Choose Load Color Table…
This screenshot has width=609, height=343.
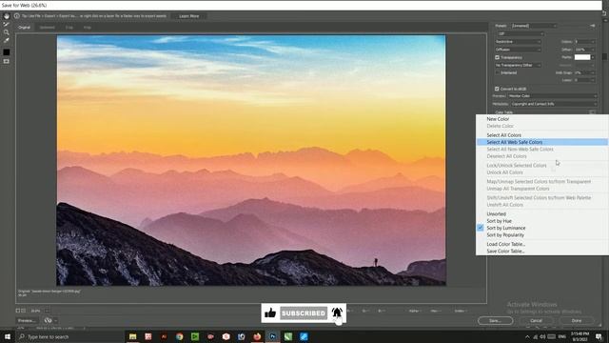point(505,244)
